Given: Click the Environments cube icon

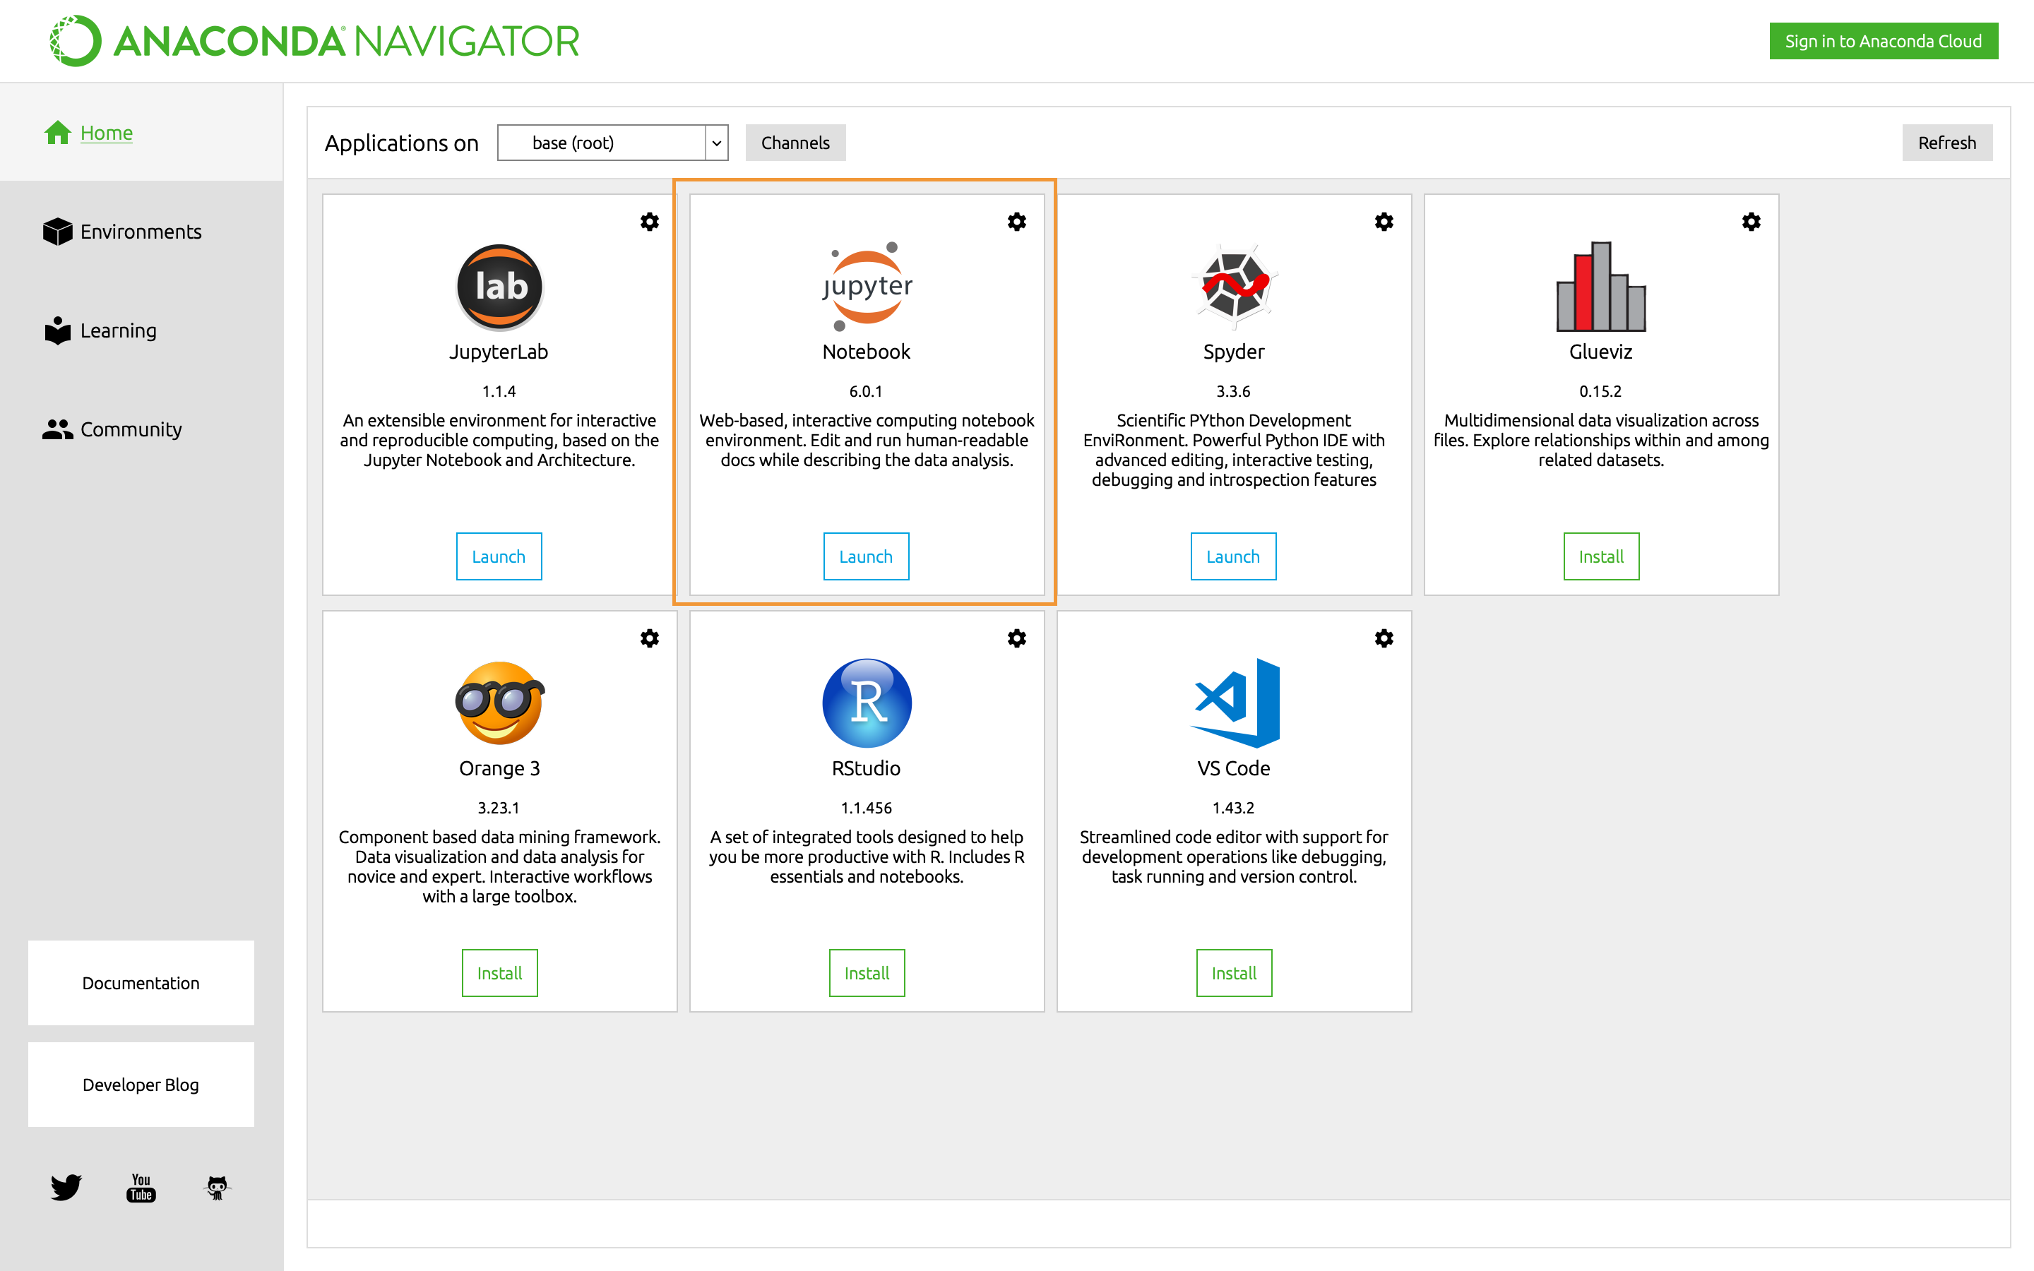Looking at the screenshot, I should tap(58, 231).
